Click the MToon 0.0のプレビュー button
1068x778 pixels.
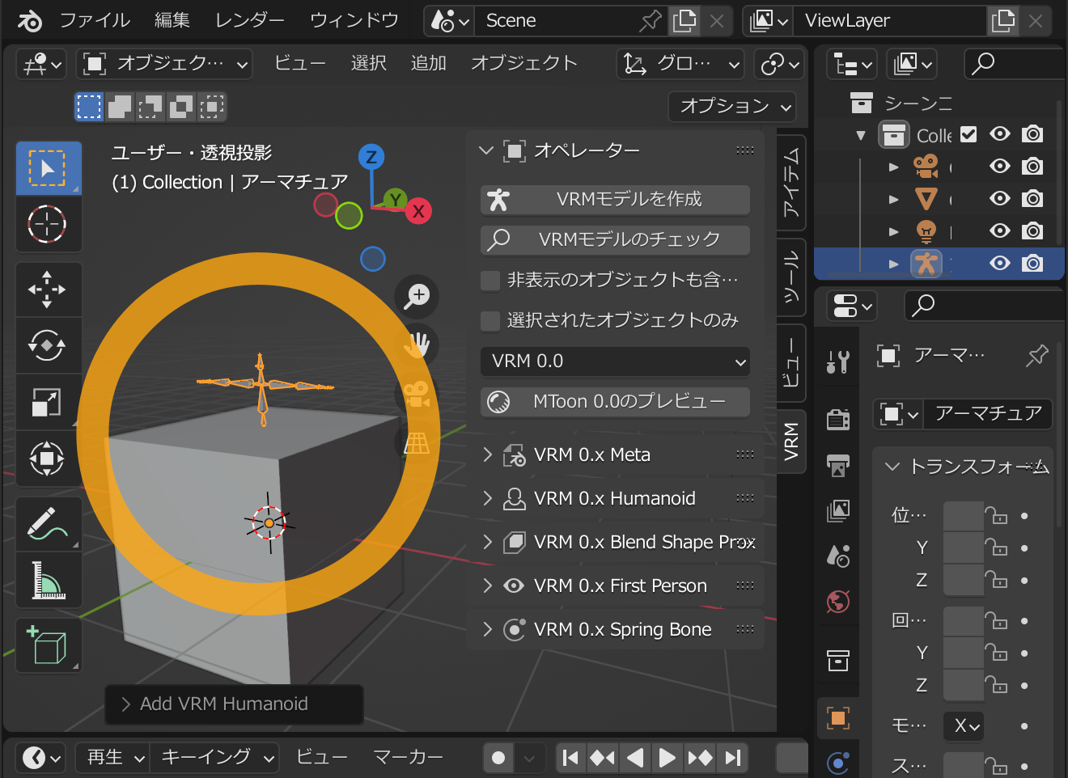(x=615, y=402)
